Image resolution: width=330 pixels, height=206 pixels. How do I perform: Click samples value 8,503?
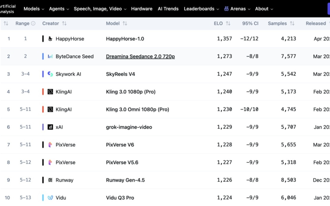[288, 180]
